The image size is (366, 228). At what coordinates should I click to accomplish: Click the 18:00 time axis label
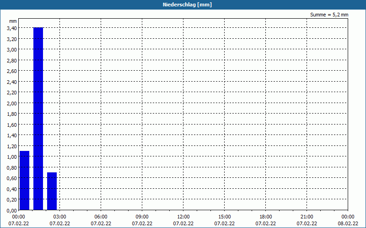(266, 217)
